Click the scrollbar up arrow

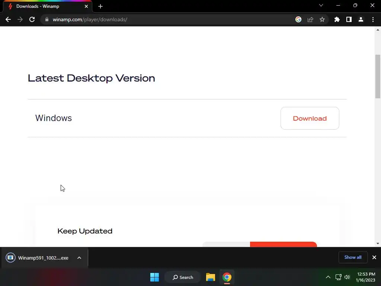(378, 30)
